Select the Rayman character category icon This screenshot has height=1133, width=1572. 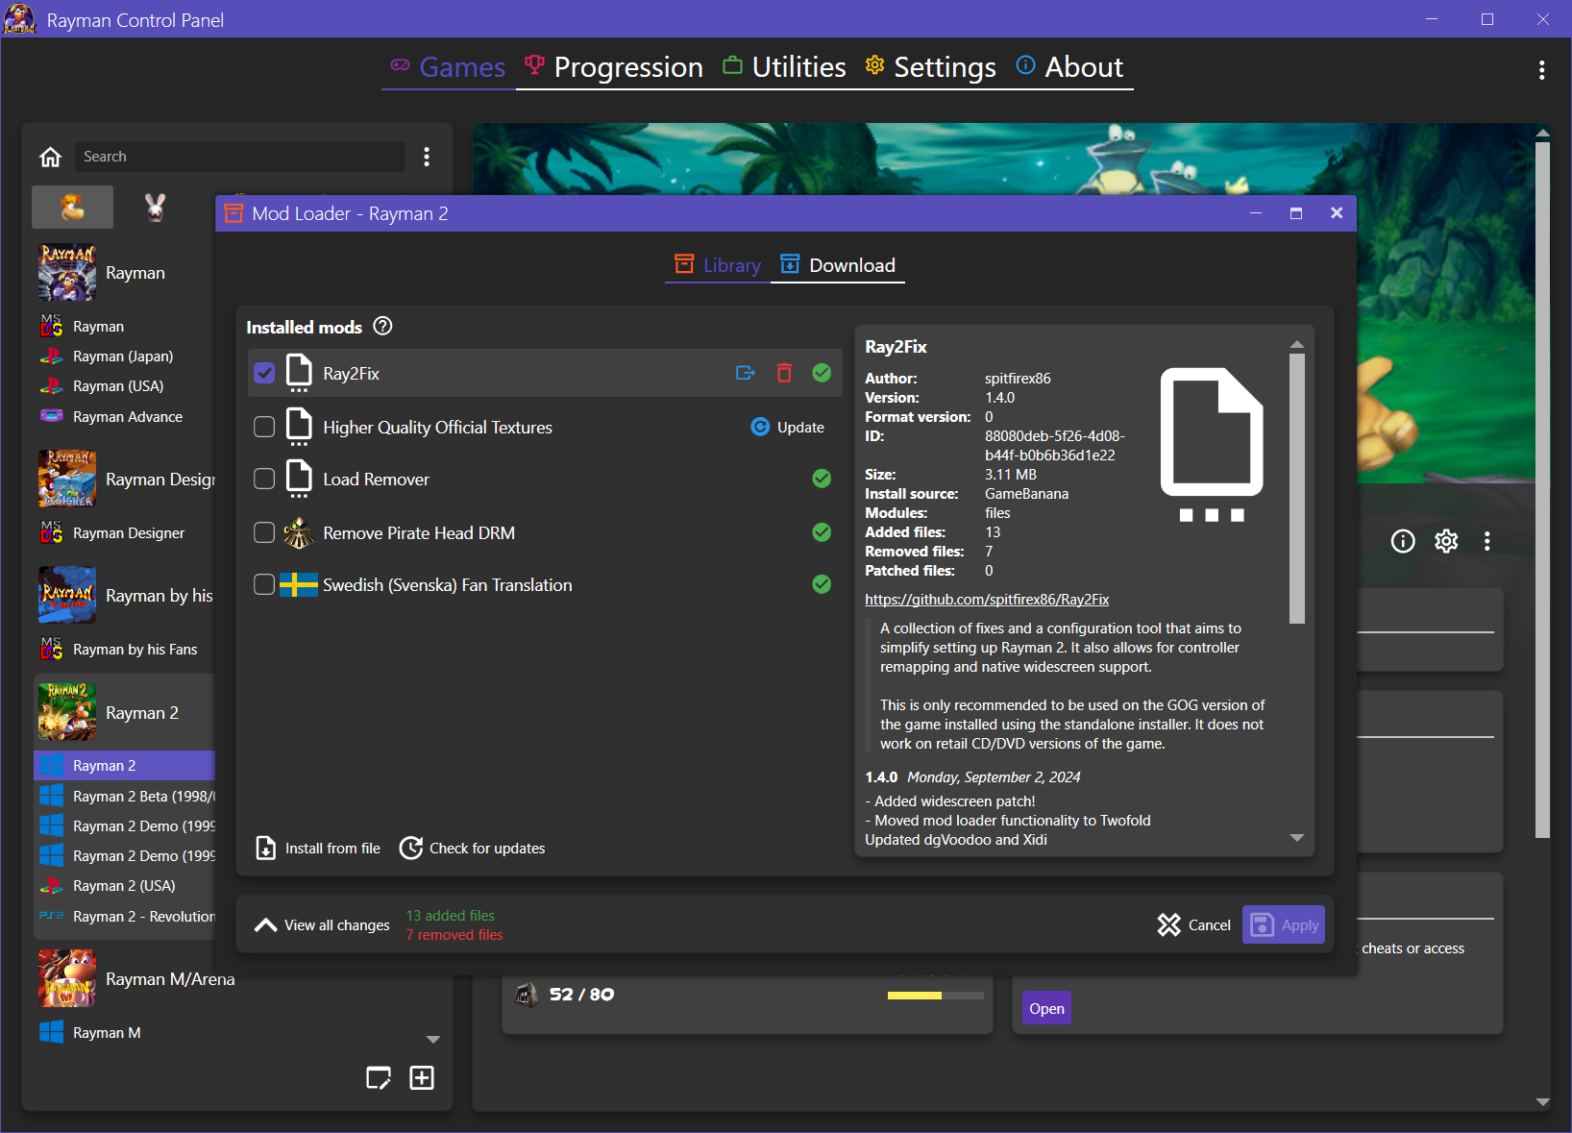73,207
